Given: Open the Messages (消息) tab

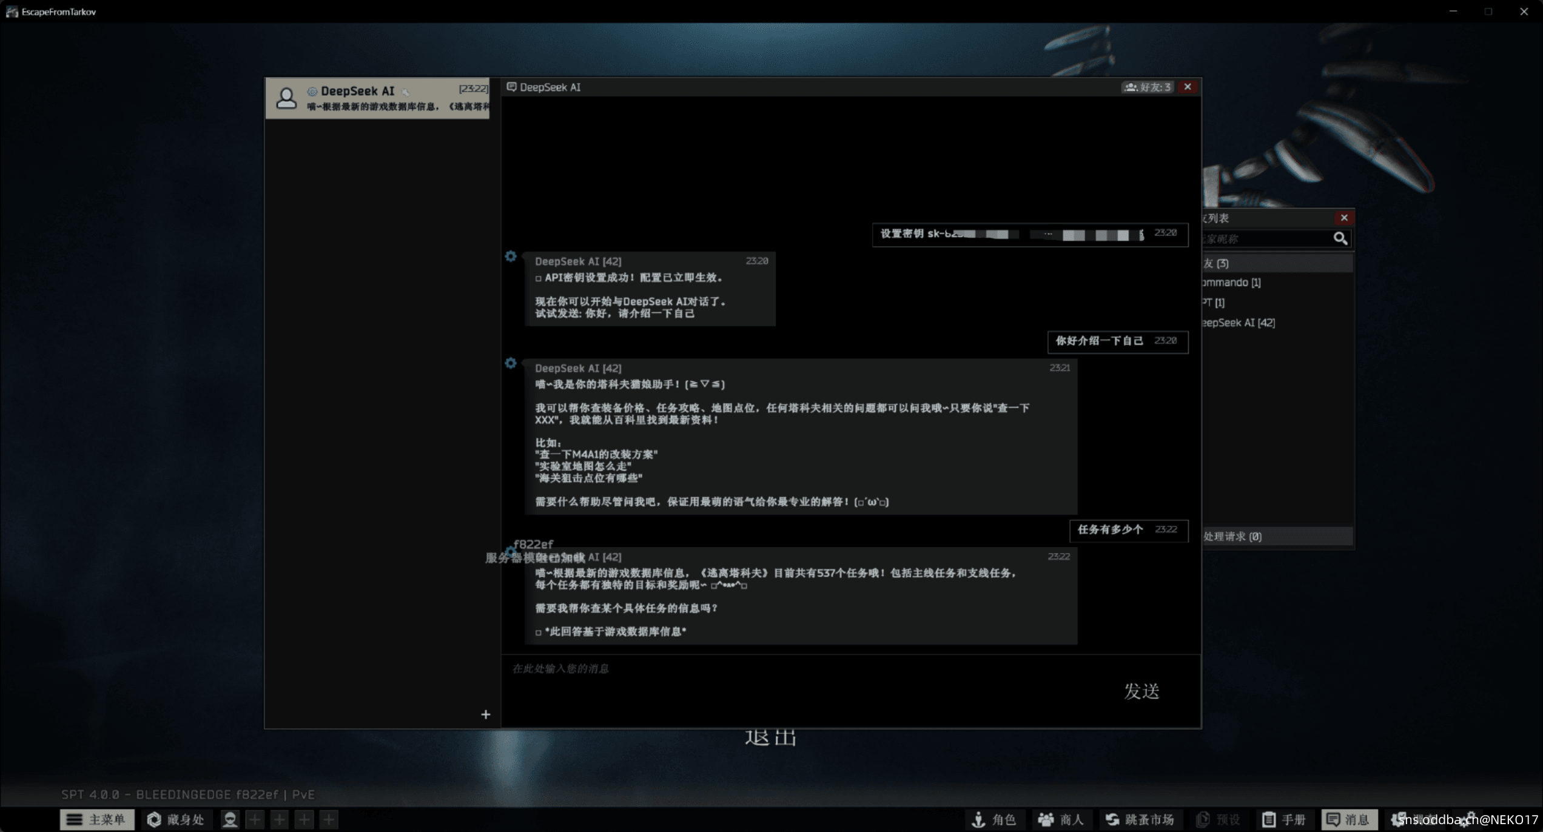Looking at the screenshot, I should click(1349, 819).
